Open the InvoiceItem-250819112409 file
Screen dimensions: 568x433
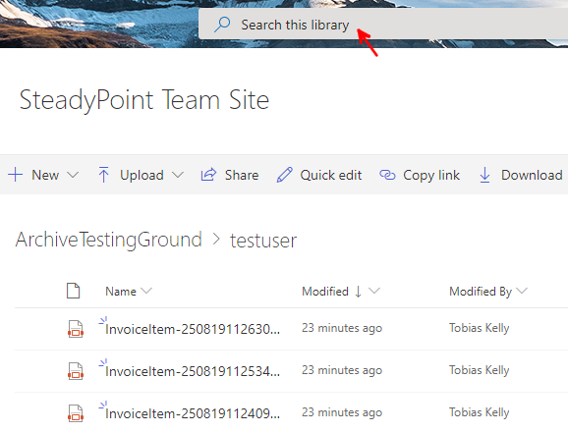tap(193, 413)
